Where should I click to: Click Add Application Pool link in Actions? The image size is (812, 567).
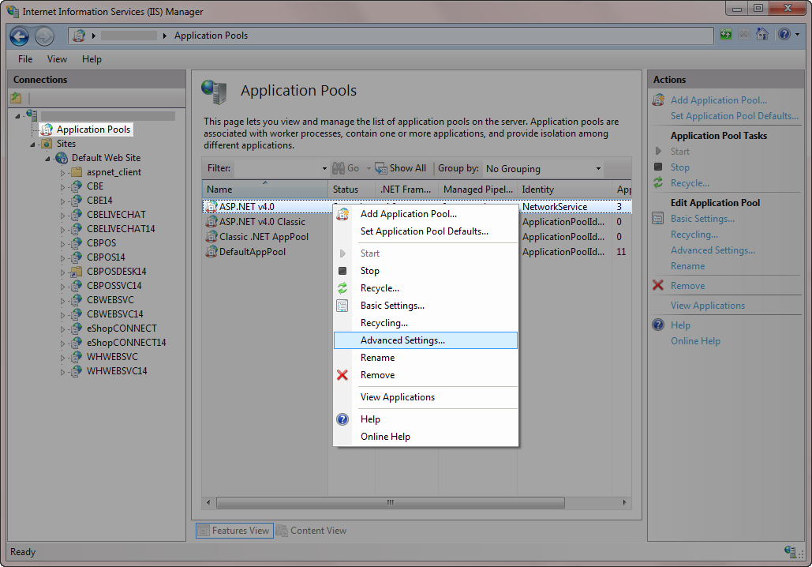pos(718,100)
